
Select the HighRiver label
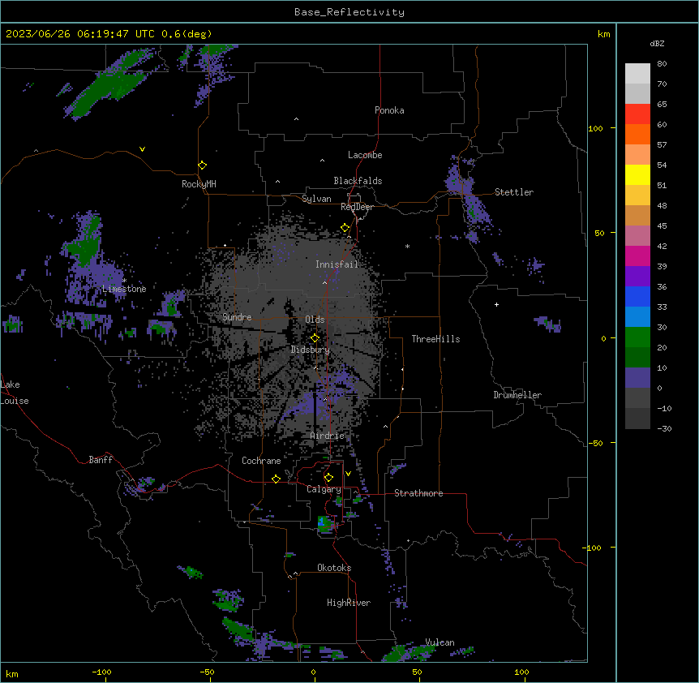[349, 603]
